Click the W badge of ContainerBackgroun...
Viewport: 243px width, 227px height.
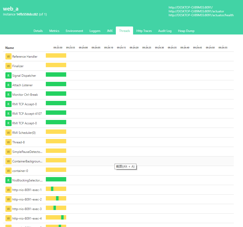click(x=8, y=161)
